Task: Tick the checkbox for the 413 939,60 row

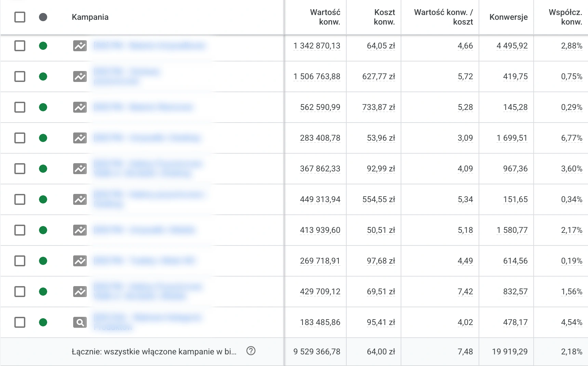Action: (20, 230)
